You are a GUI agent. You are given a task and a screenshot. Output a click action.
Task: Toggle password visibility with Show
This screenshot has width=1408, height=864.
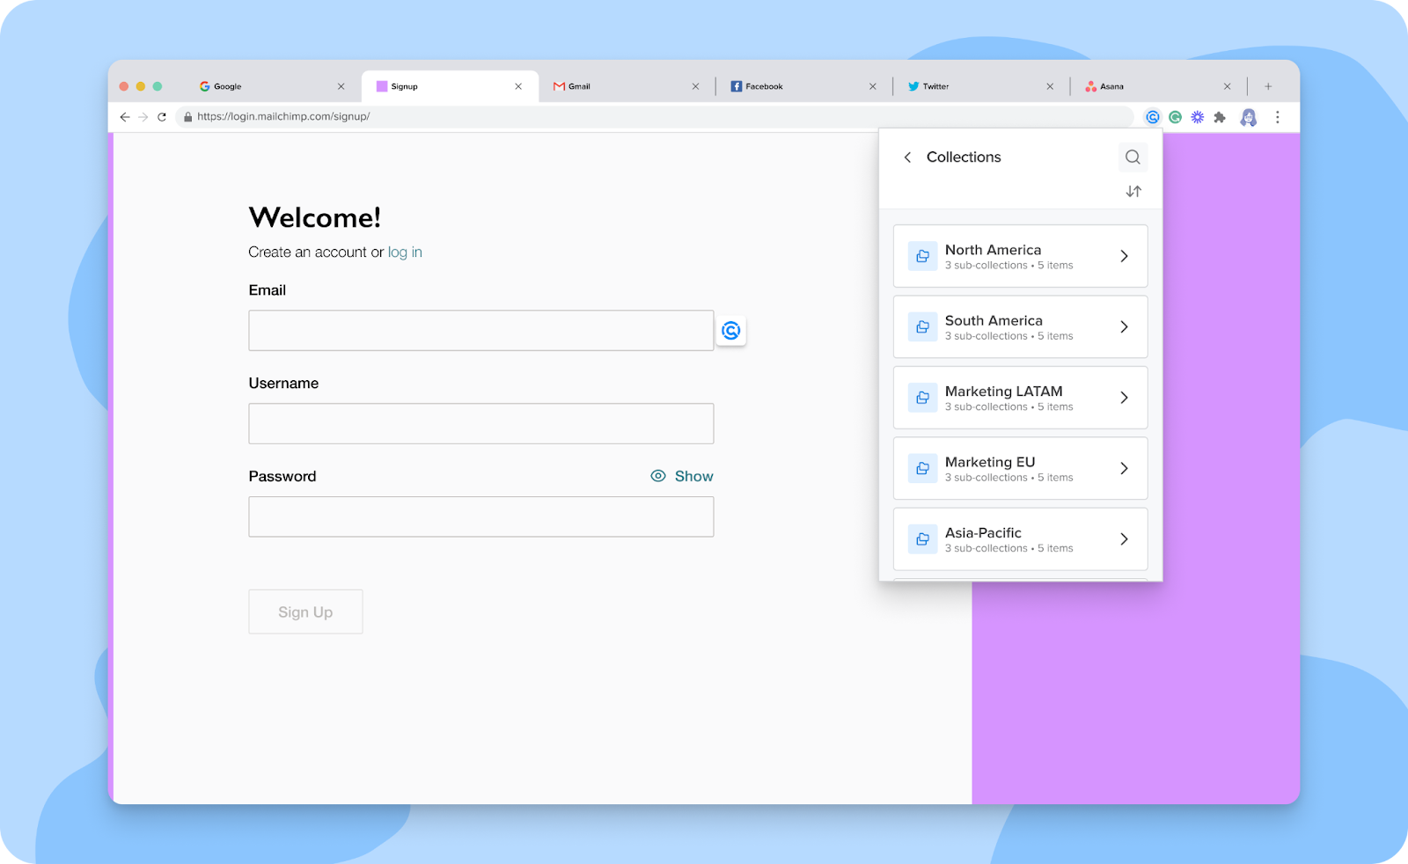(682, 476)
